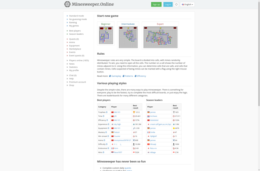Start an Expert game via its board thumbnail
Screen dimensions: 260x171
[160, 37]
